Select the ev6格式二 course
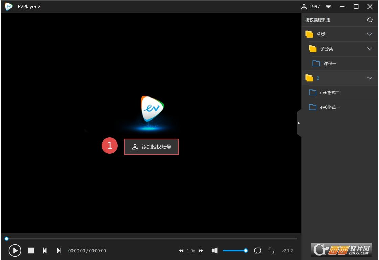 [x=330, y=92]
